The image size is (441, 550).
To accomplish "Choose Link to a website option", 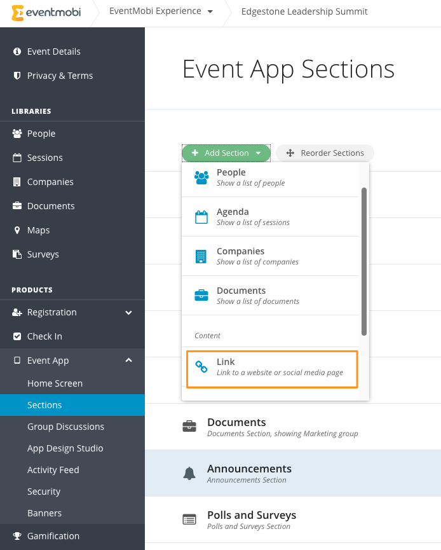I will click(272, 369).
